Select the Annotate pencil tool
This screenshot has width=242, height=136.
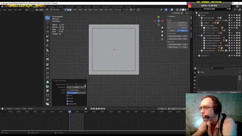48,45
